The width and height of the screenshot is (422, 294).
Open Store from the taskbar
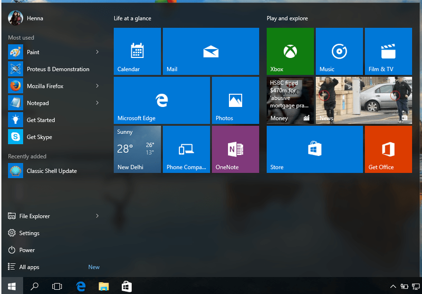tap(127, 287)
